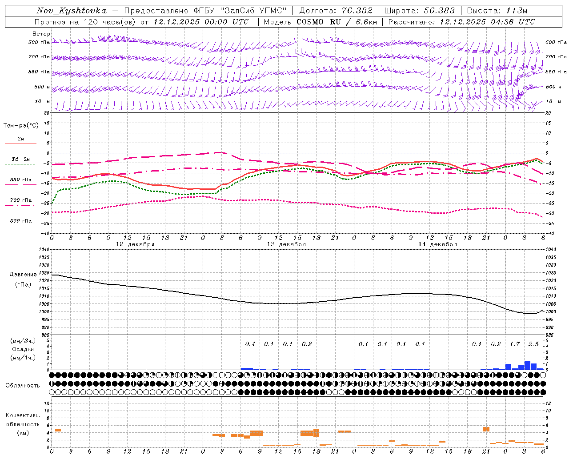Image resolution: width=569 pixels, height=455 pixels.
Task: Click the precipitation value "1.7"
Action: point(515,344)
